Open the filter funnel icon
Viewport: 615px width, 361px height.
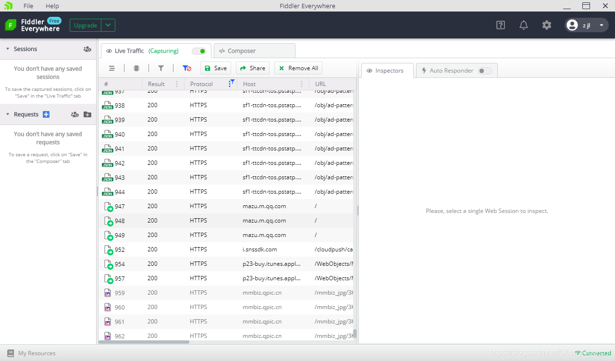point(161,68)
